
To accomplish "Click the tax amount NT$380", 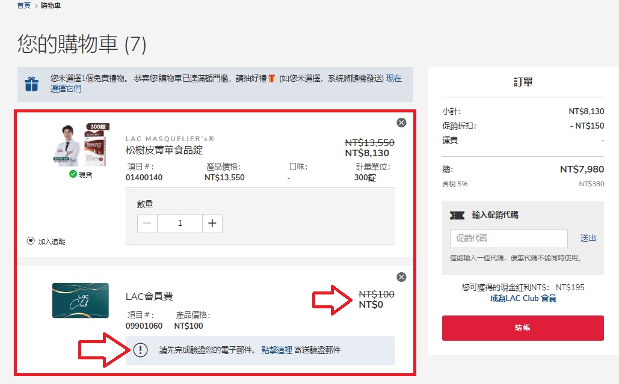I will click(x=591, y=184).
